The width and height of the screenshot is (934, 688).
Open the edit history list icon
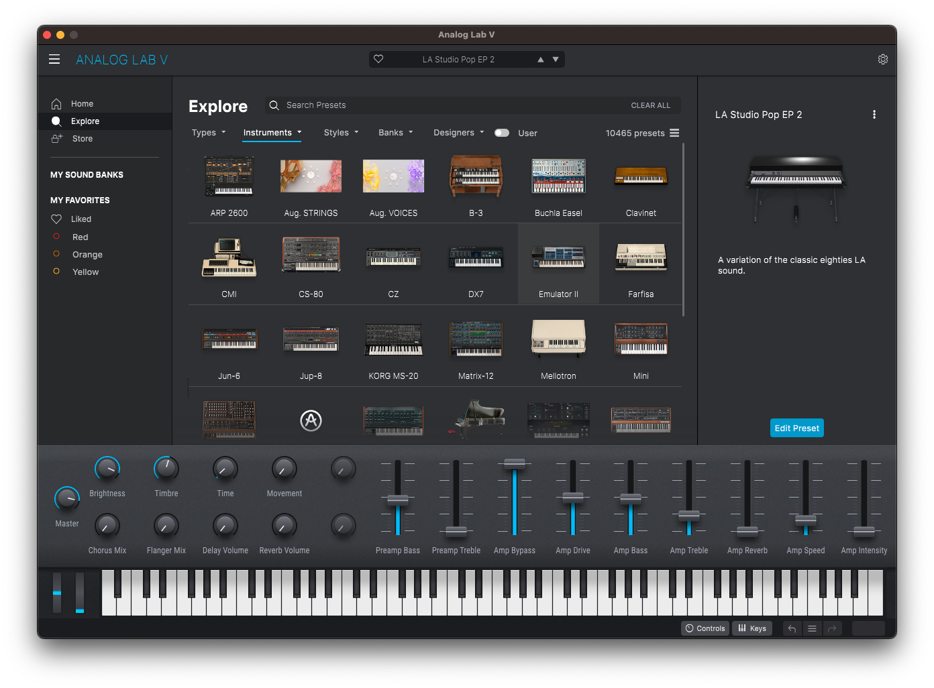click(812, 628)
